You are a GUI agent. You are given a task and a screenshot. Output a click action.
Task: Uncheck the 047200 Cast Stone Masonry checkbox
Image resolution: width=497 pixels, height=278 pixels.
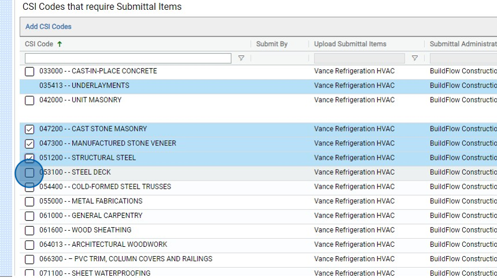click(x=29, y=129)
